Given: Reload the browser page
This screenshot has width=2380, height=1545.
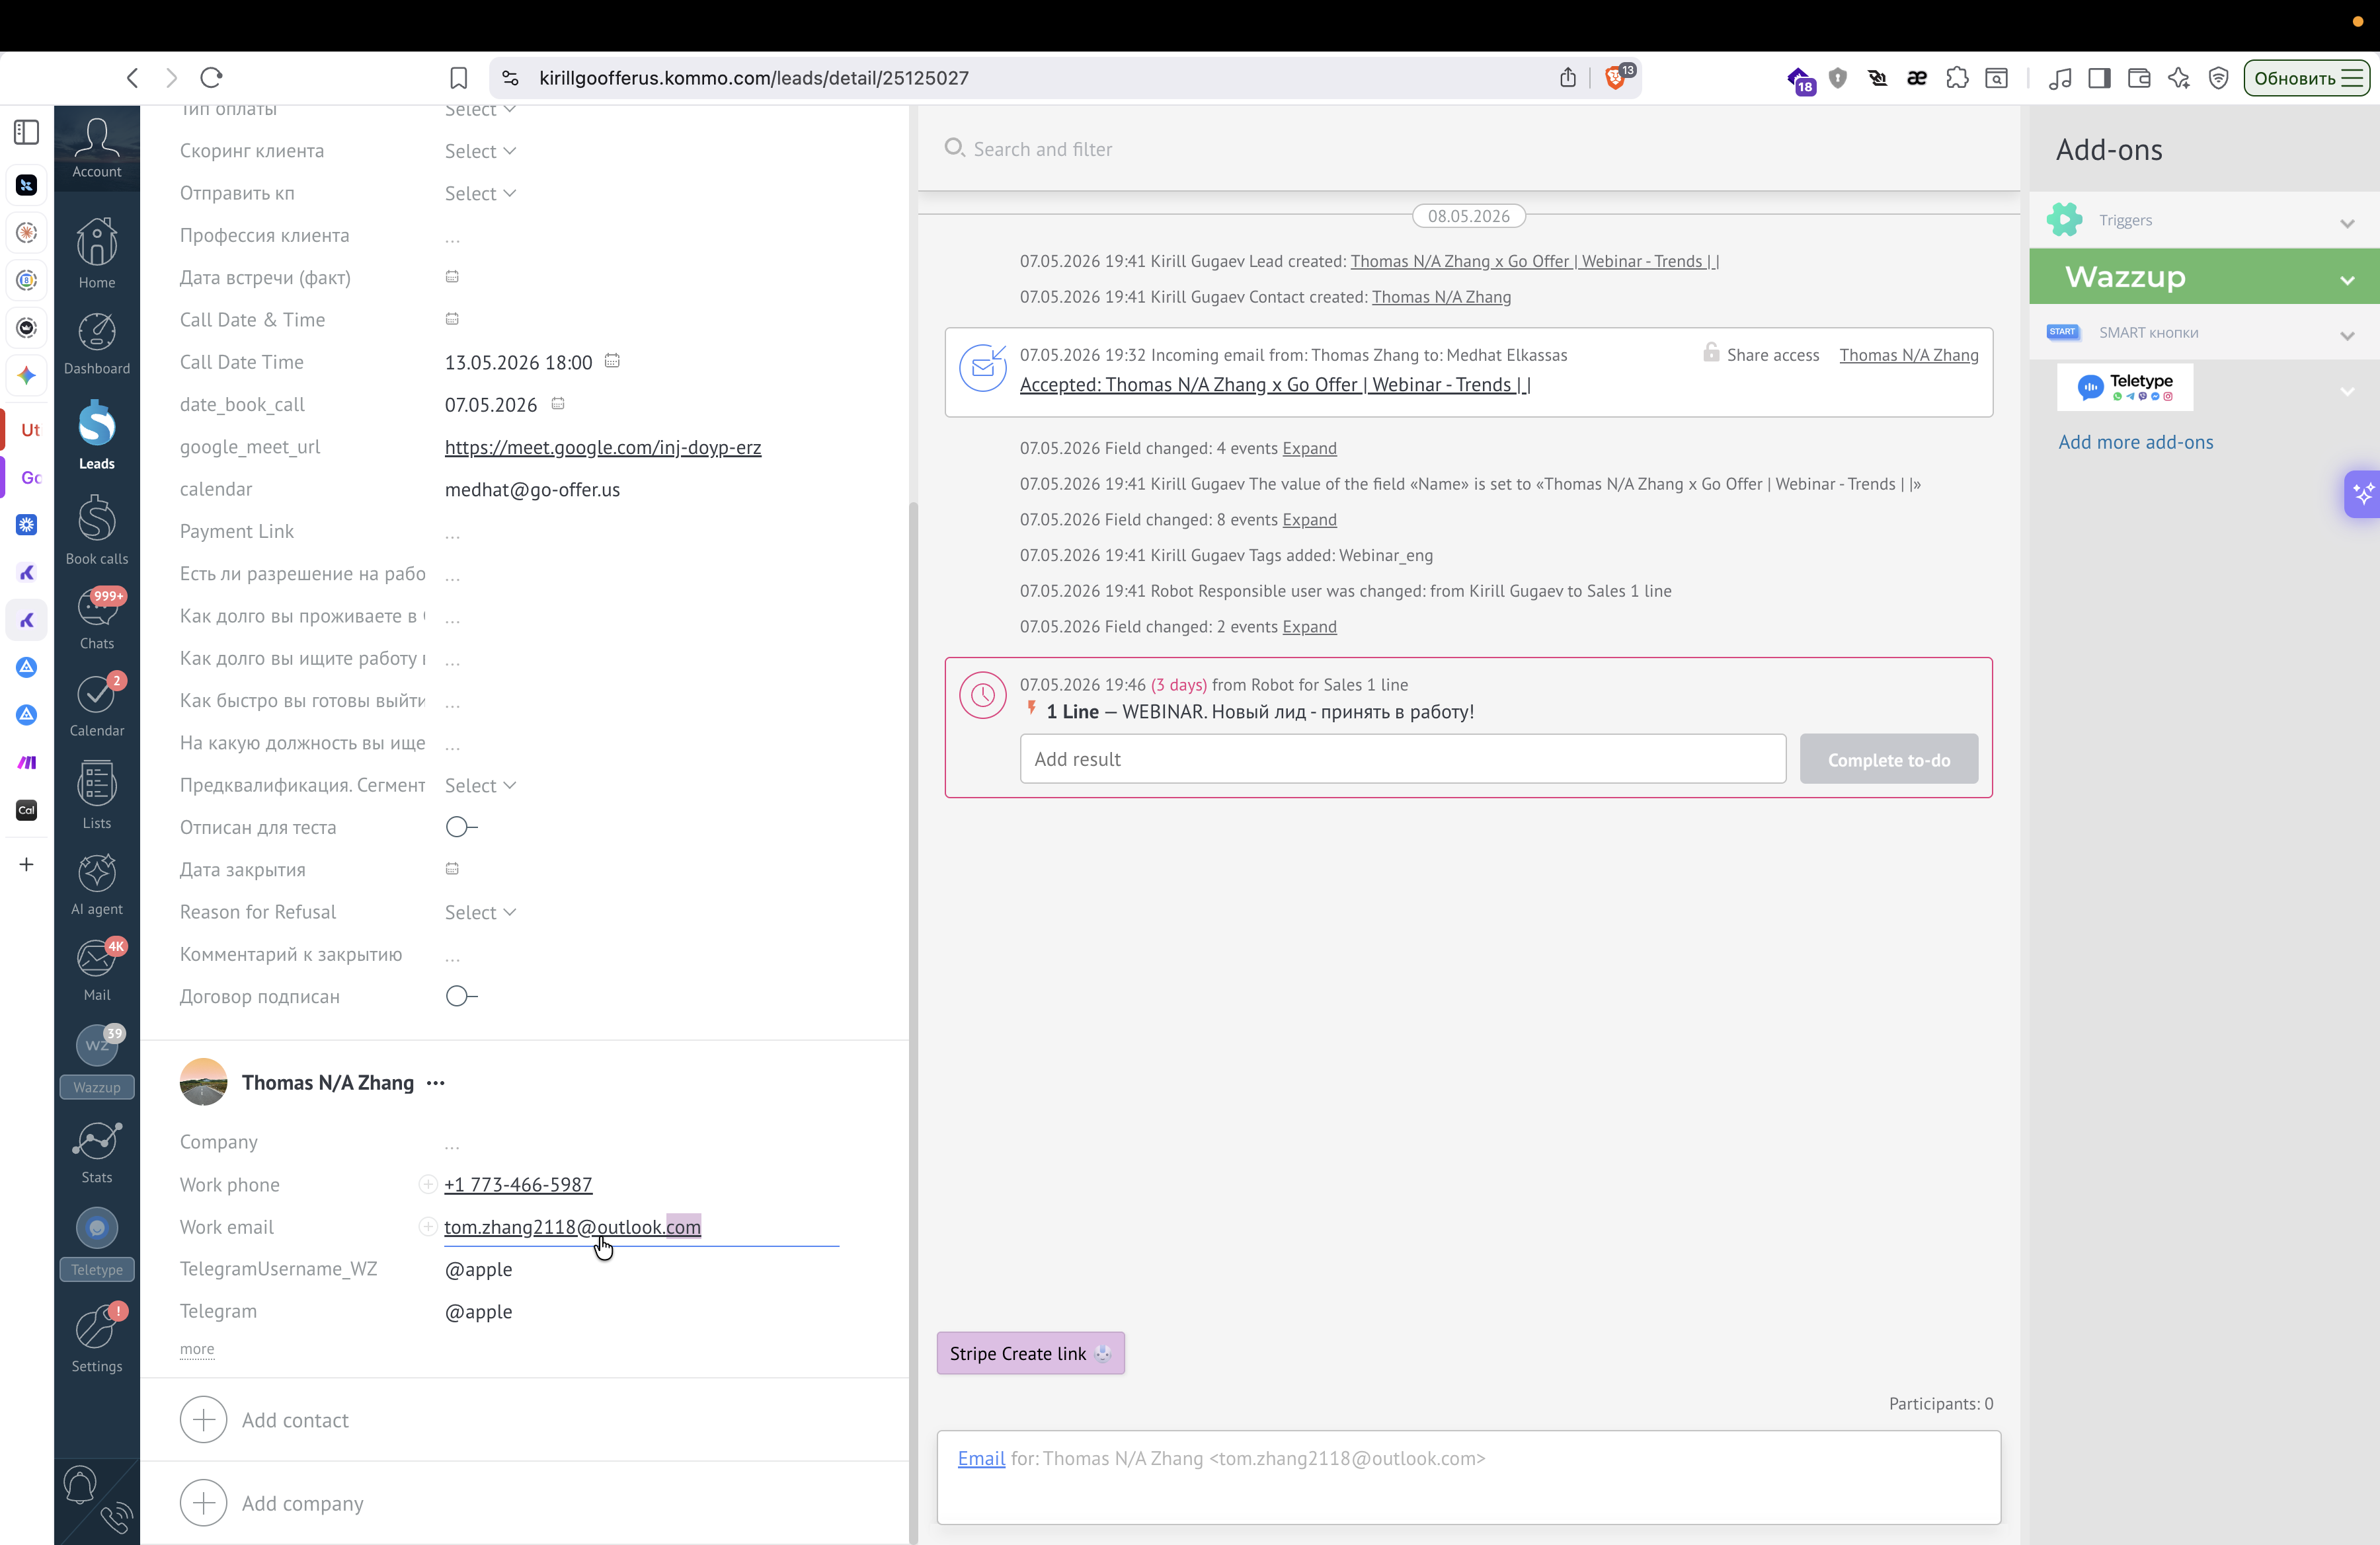Looking at the screenshot, I should point(211,78).
